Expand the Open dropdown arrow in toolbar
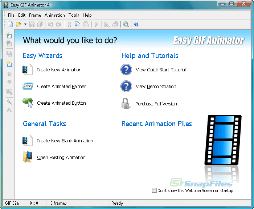 pyautogui.click(x=25, y=24)
